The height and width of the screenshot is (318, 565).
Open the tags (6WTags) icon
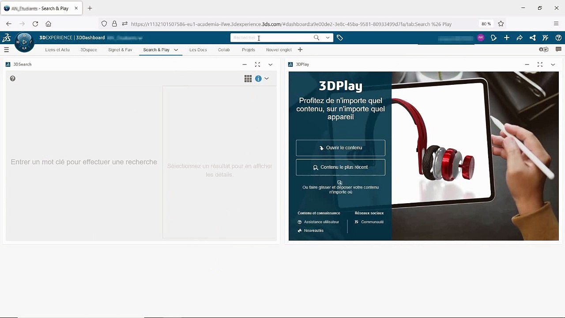340,38
